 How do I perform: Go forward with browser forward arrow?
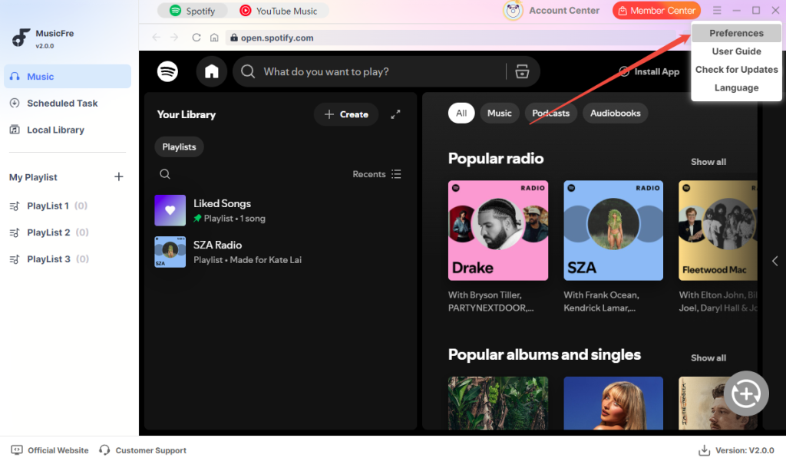(x=174, y=38)
